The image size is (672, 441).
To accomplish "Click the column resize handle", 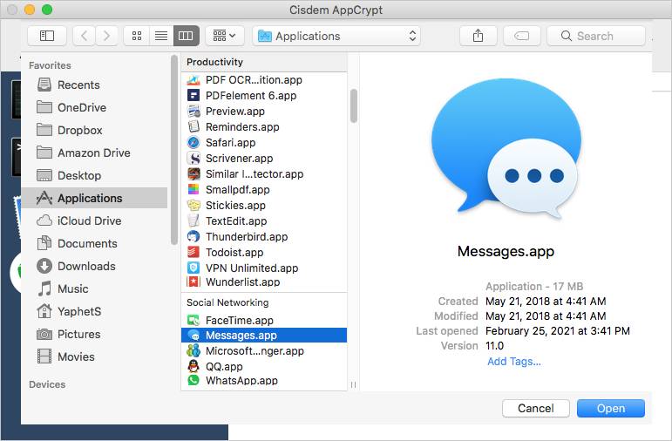I will coord(353,384).
